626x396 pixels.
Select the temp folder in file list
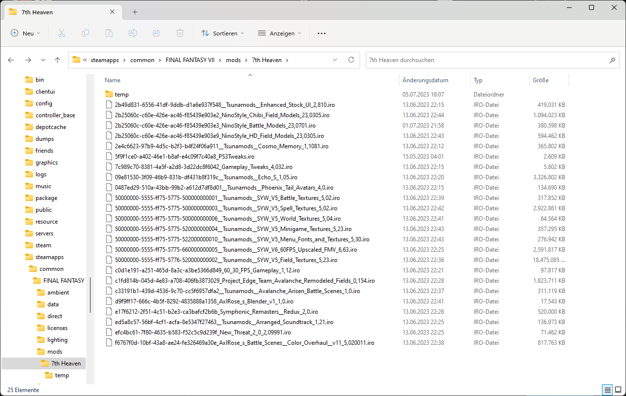121,94
